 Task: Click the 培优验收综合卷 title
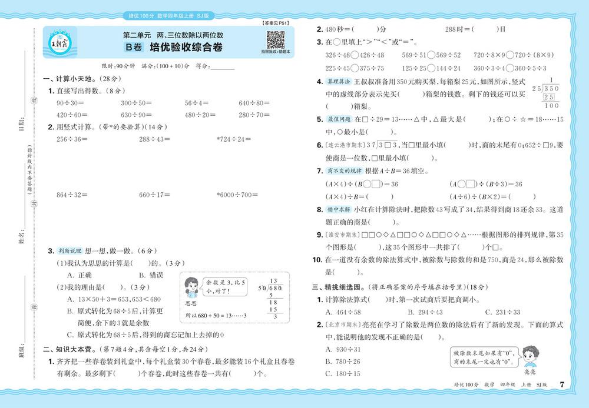pyautogui.click(x=186, y=47)
